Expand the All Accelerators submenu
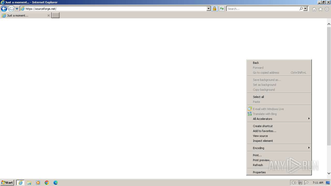This screenshot has width=331, height=186. click(279, 119)
